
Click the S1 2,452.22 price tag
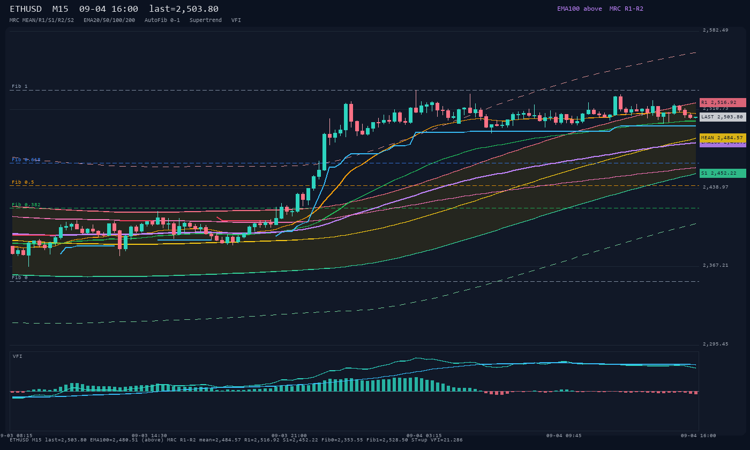point(723,173)
